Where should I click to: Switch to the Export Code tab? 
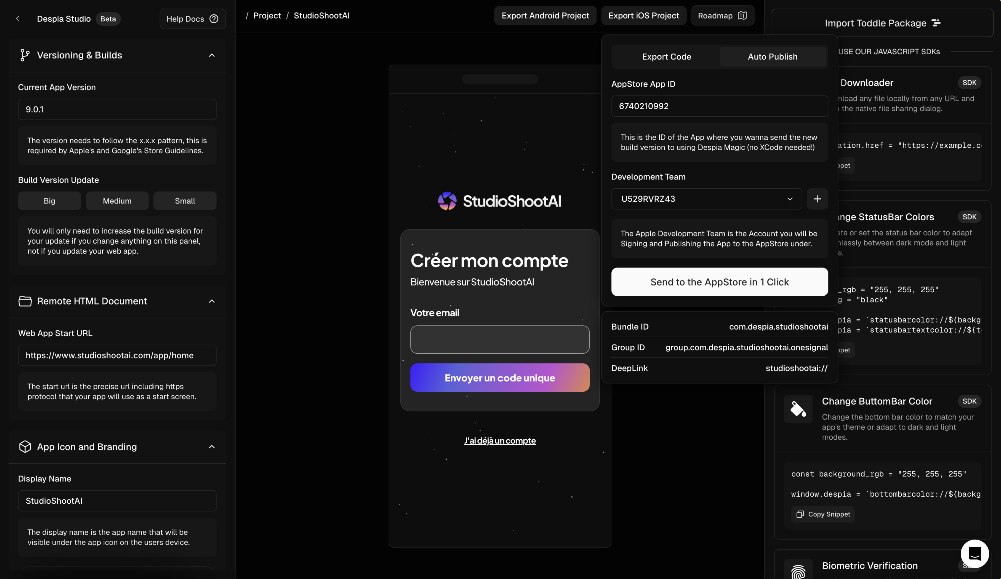point(666,57)
